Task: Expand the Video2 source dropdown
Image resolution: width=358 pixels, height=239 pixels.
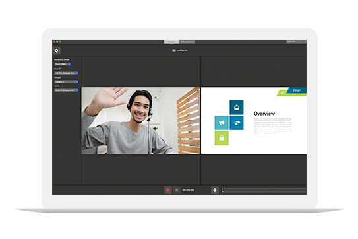Action: click(x=66, y=82)
